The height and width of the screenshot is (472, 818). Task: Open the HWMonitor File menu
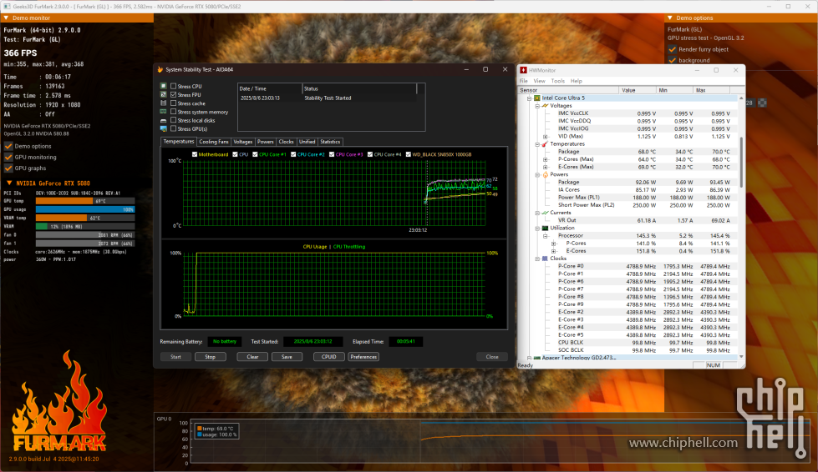[x=523, y=81]
